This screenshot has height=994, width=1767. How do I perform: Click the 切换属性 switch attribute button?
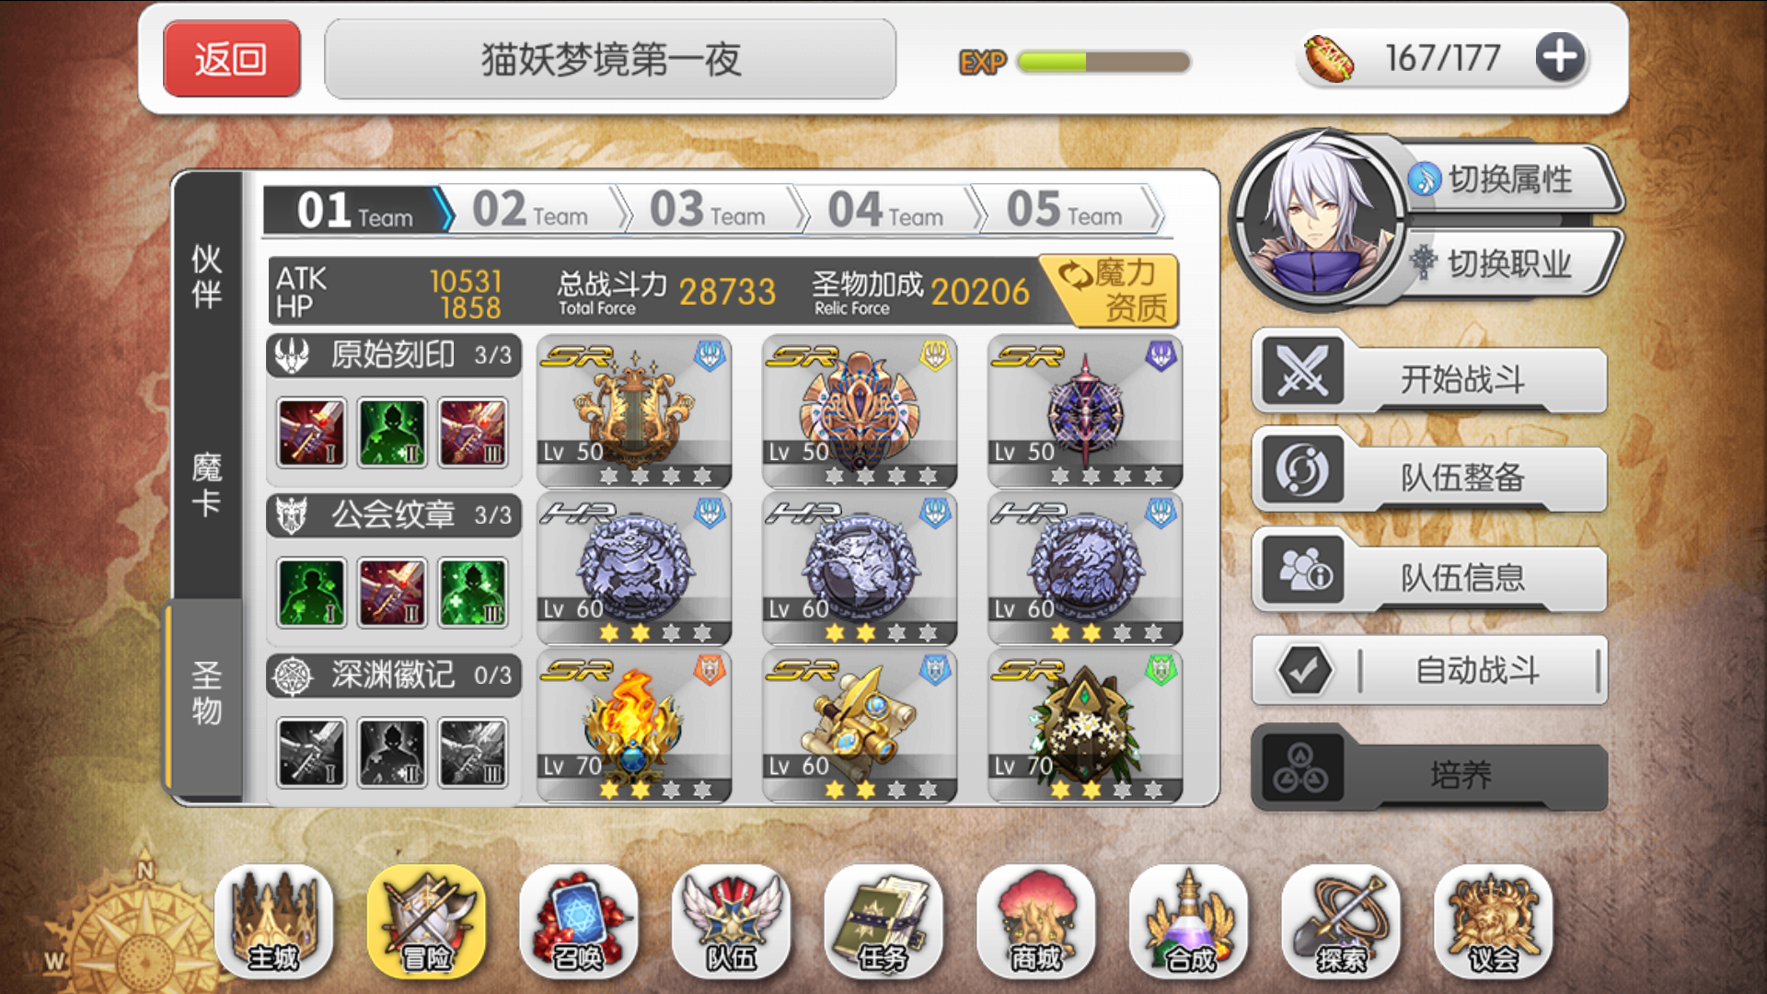coord(1509,179)
